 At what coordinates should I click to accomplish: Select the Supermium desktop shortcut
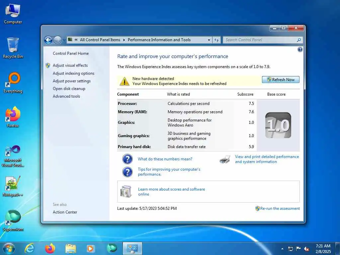[13, 221]
